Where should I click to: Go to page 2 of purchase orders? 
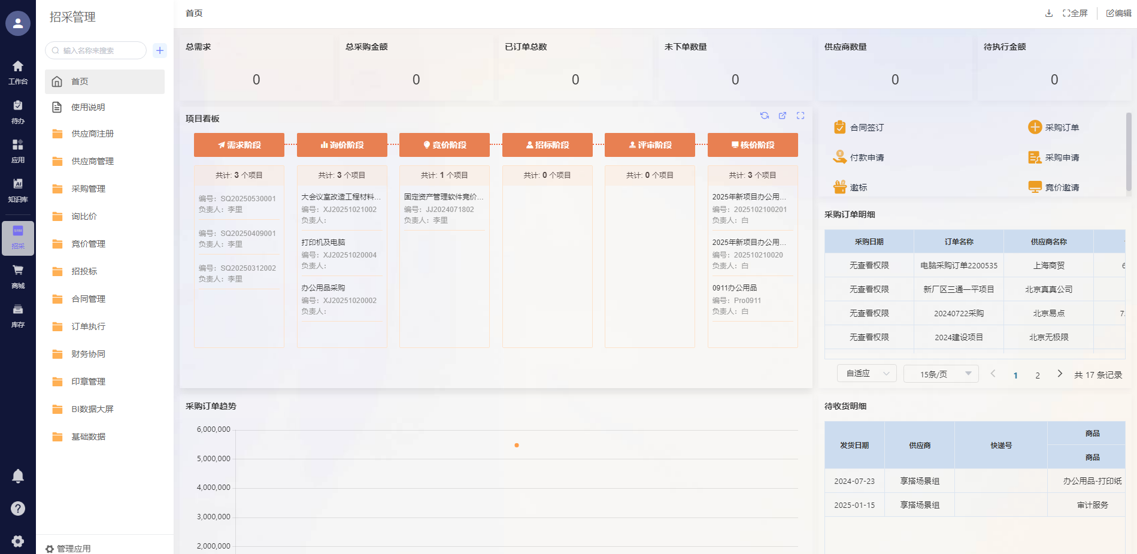pos(1038,376)
